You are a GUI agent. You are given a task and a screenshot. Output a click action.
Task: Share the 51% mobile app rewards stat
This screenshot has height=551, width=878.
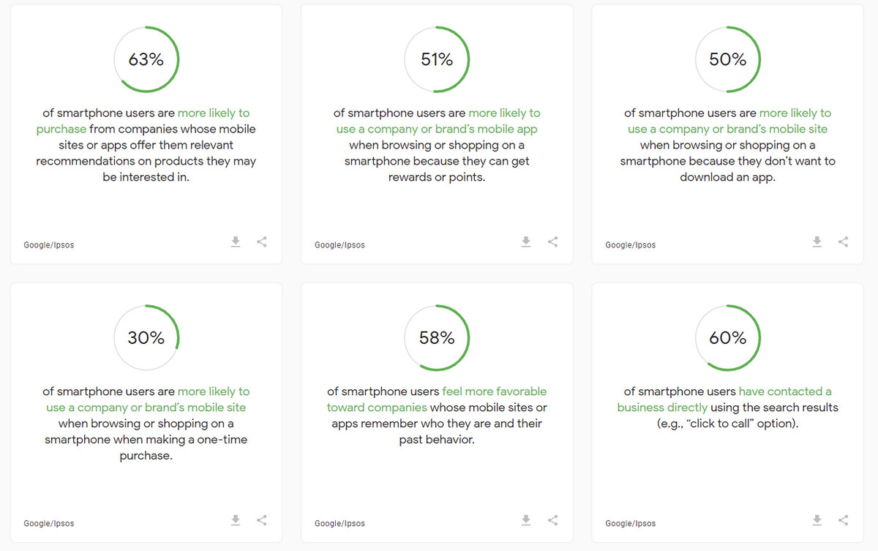click(x=553, y=241)
